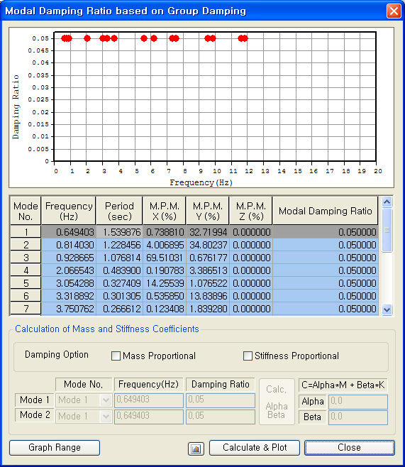Screen dimensions: 405x467
Task: Click the chart icon button beside Calculate & Plot
Action: point(196,449)
